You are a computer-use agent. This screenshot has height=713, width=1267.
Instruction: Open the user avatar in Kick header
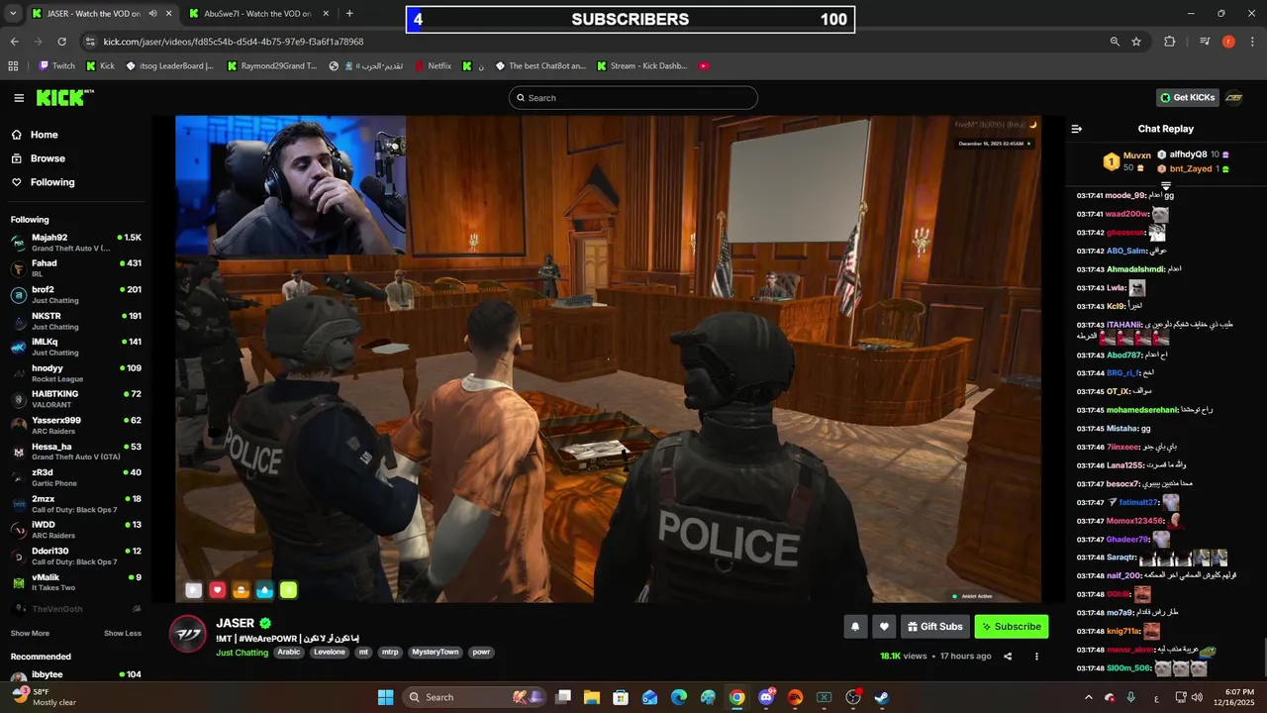[x=1233, y=97]
